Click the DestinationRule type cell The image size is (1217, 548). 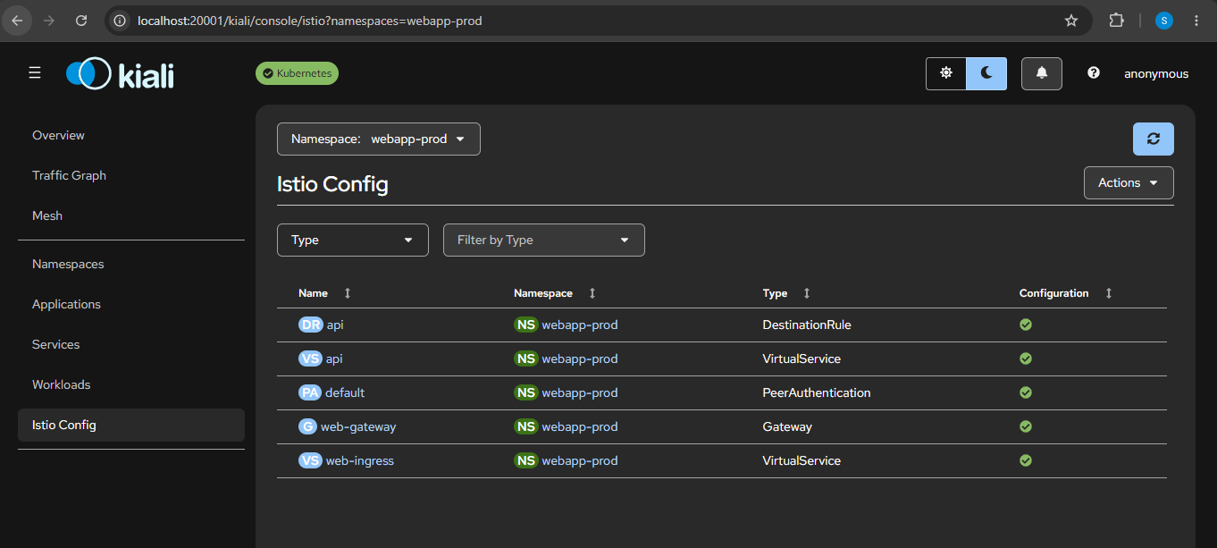pos(807,325)
